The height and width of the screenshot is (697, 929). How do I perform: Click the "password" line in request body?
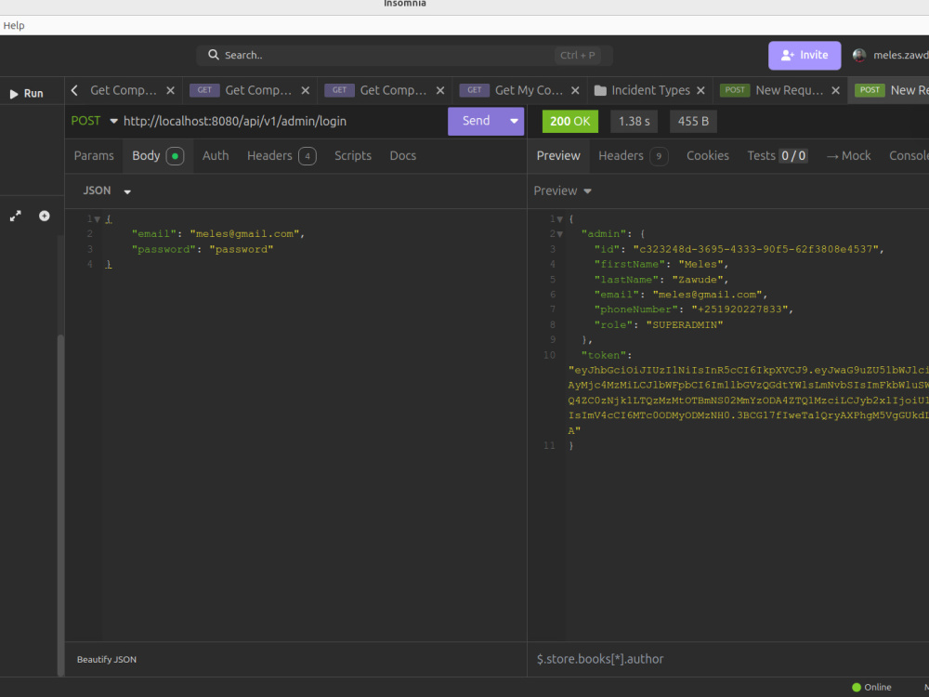point(202,249)
